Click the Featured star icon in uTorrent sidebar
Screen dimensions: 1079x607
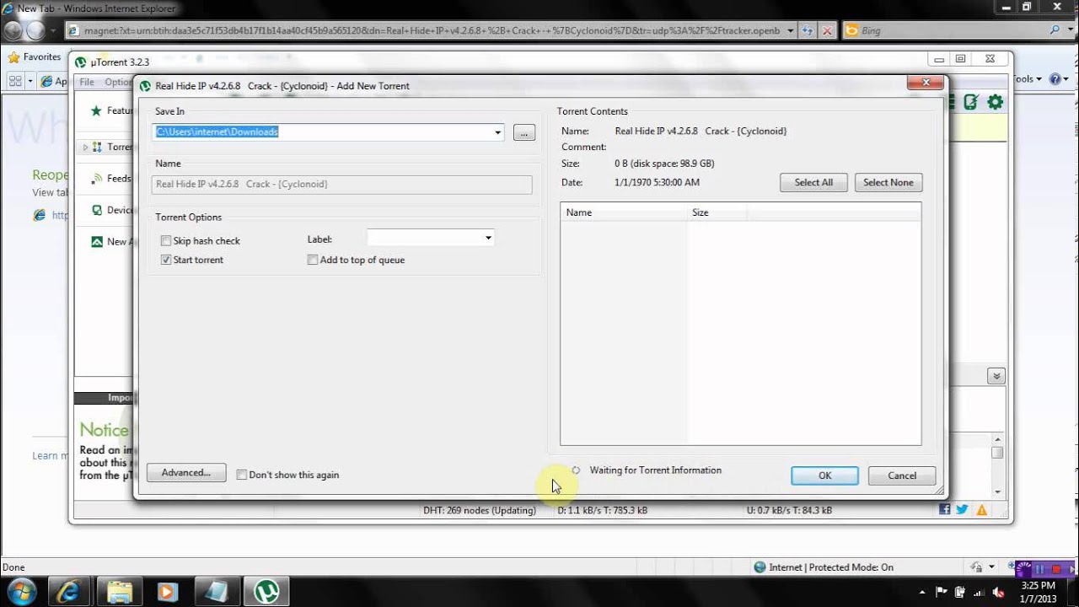(x=97, y=110)
